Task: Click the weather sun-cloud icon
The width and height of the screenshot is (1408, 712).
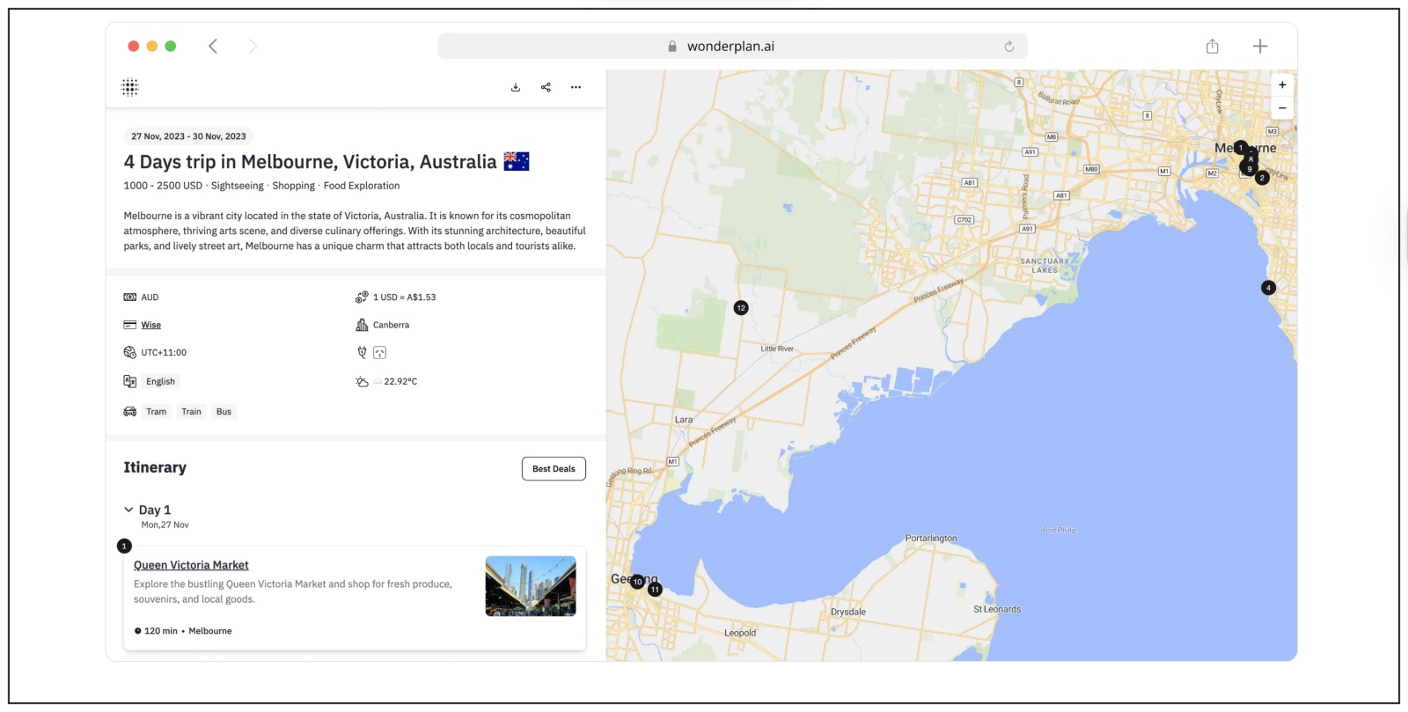Action: point(362,382)
